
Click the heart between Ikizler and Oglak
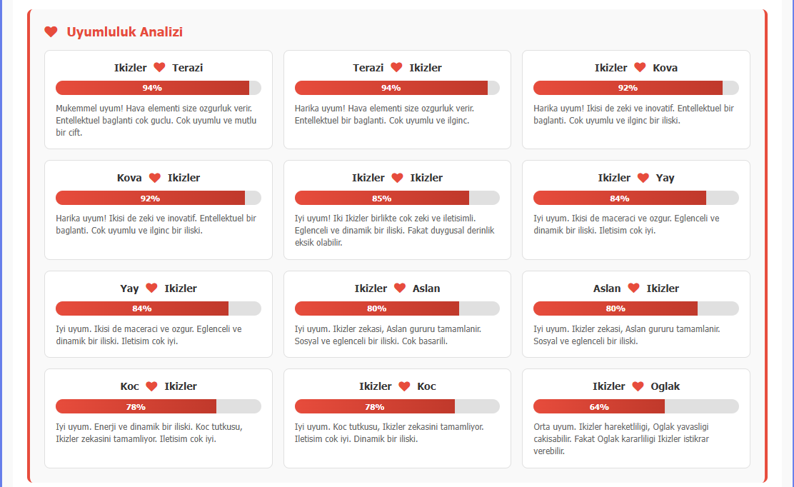coord(637,386)
